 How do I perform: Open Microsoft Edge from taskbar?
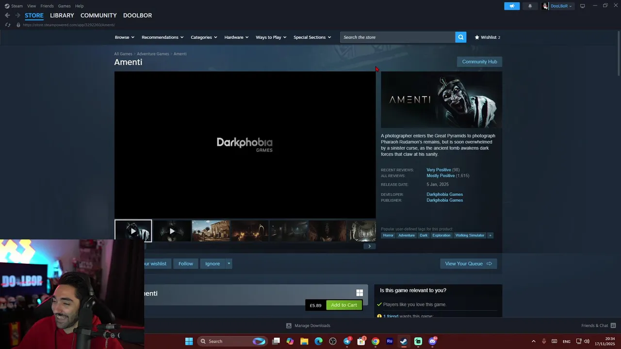pyautogui.click(x=318, y=341)
